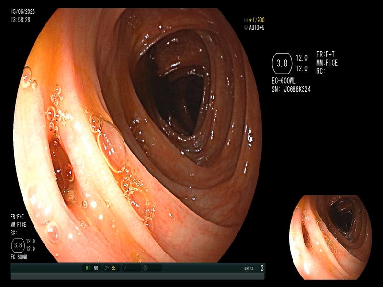
Task: Click FR:F+T text in right panel
Action: click(326, 54)
